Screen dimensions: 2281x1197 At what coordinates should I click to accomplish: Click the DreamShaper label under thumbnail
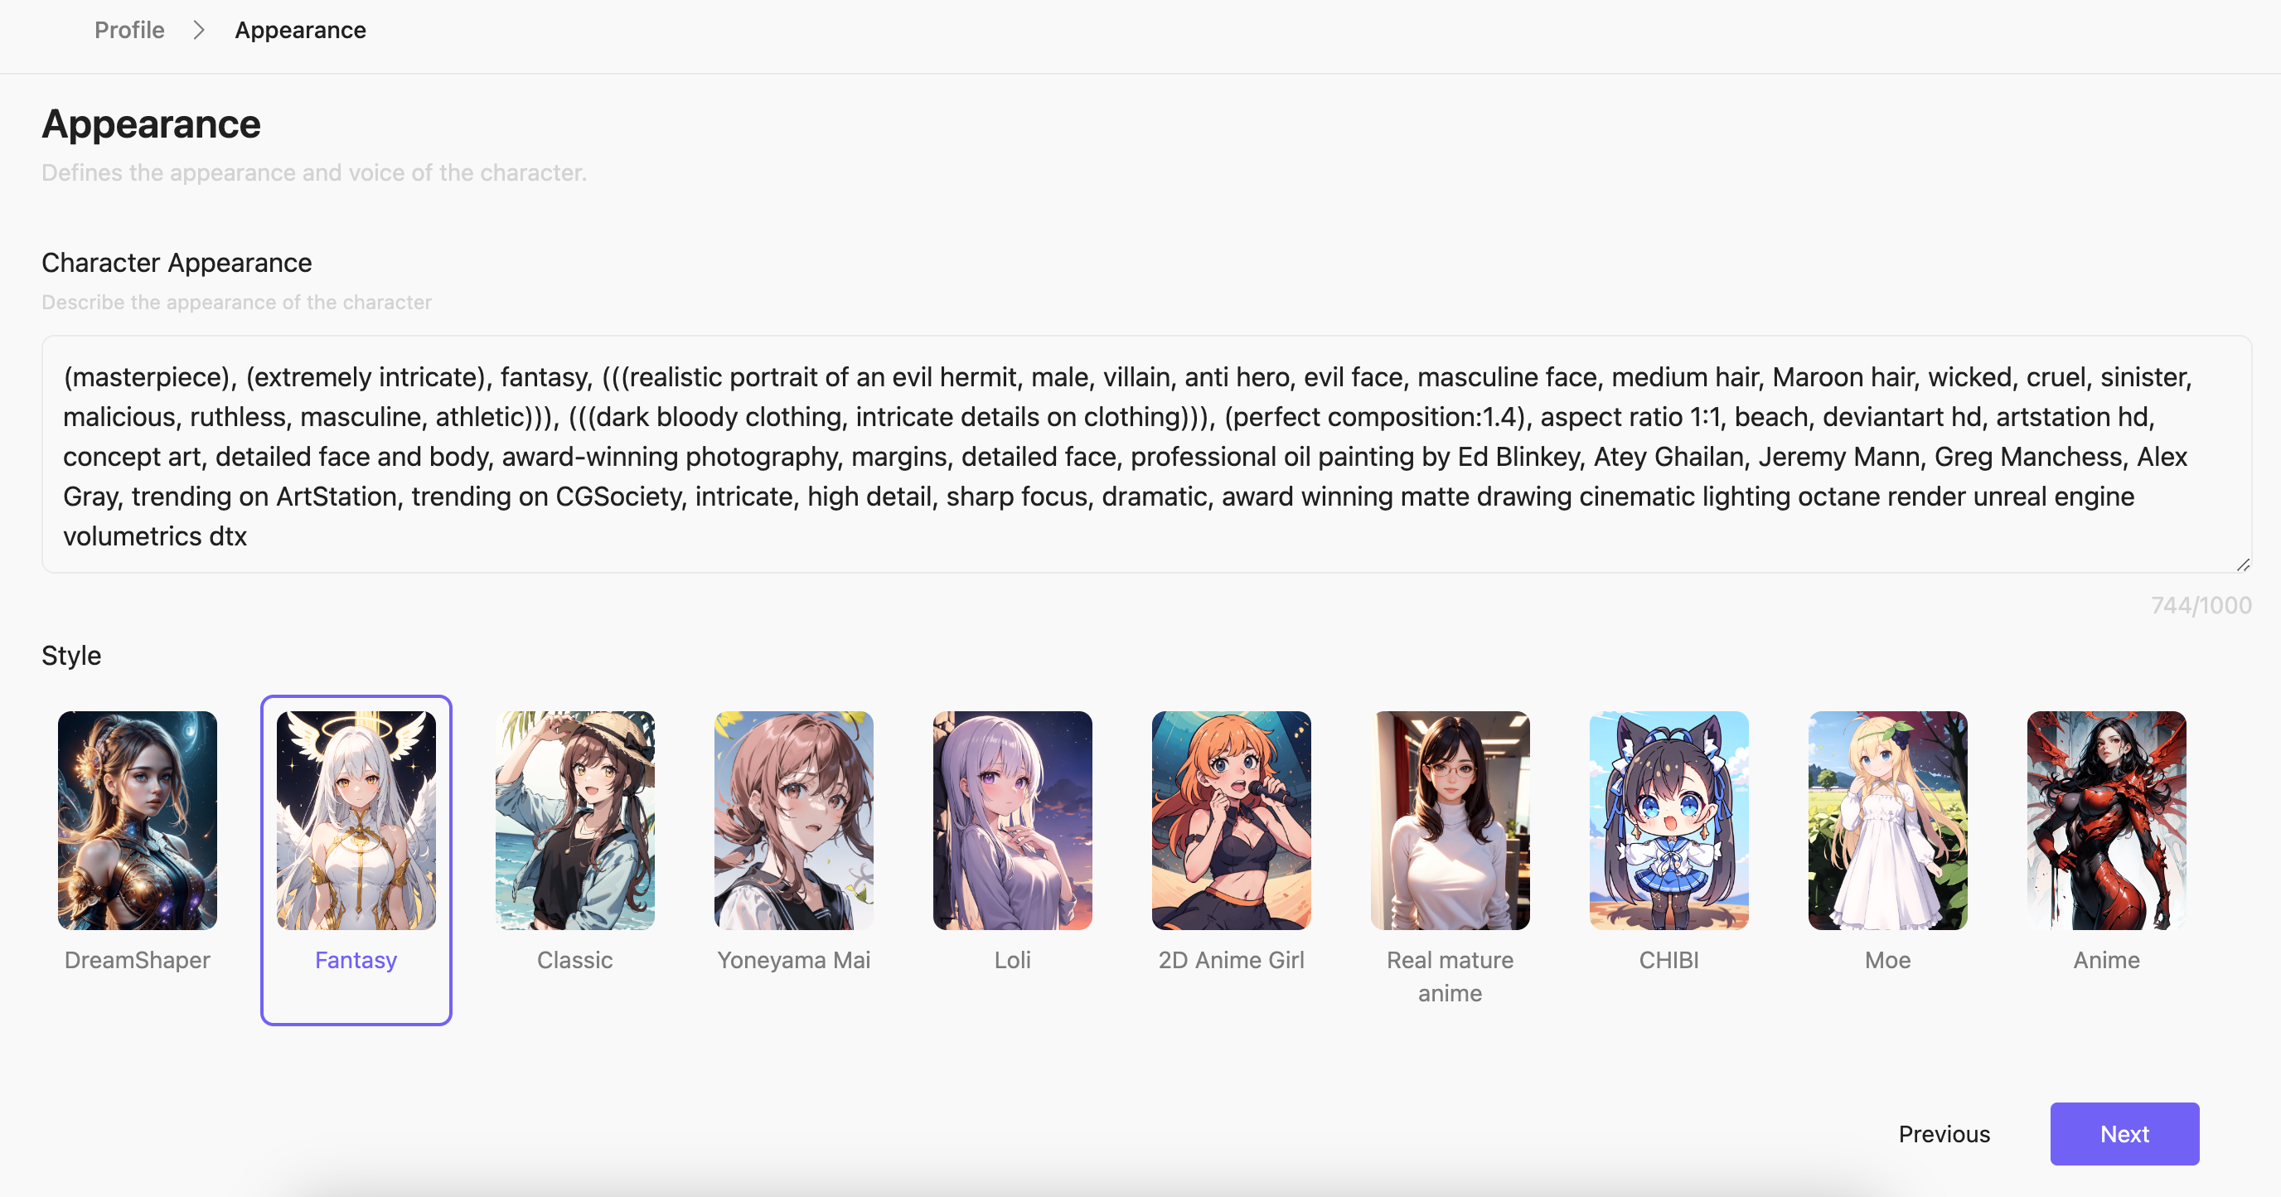(138, 960)
